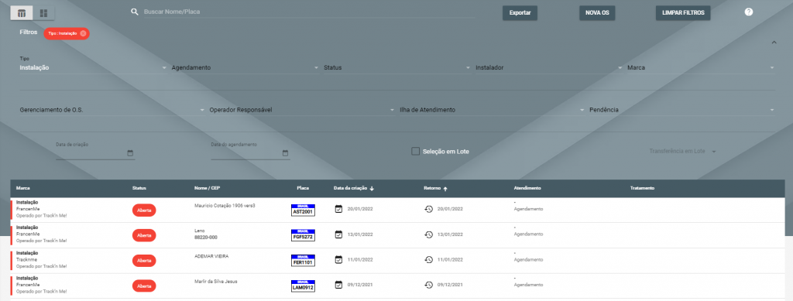Screen dimensions: 793x301
Task: Click calendar icon beside 09/12/2021 creation date
Action: coord(339,285)
